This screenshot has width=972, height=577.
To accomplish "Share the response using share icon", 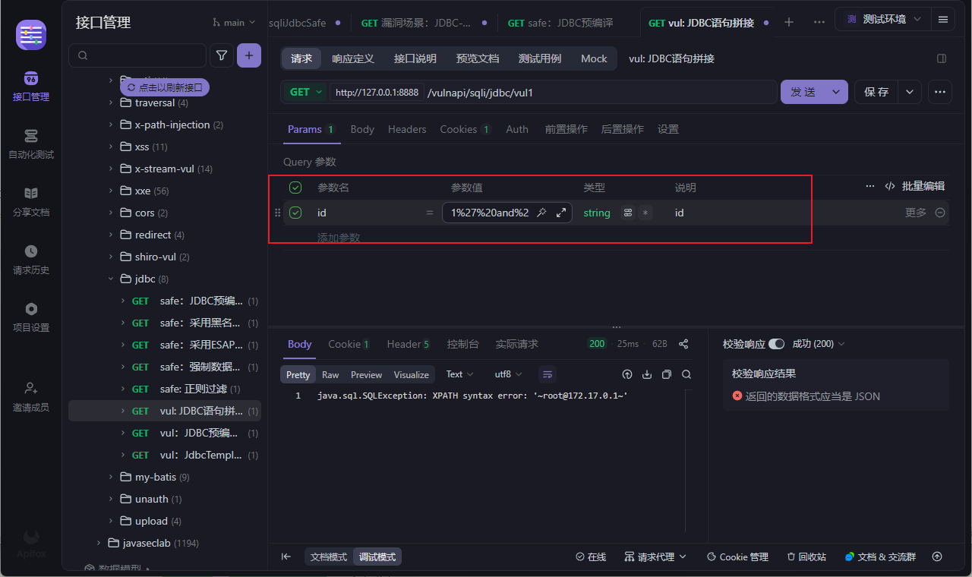I will (683, 344).
